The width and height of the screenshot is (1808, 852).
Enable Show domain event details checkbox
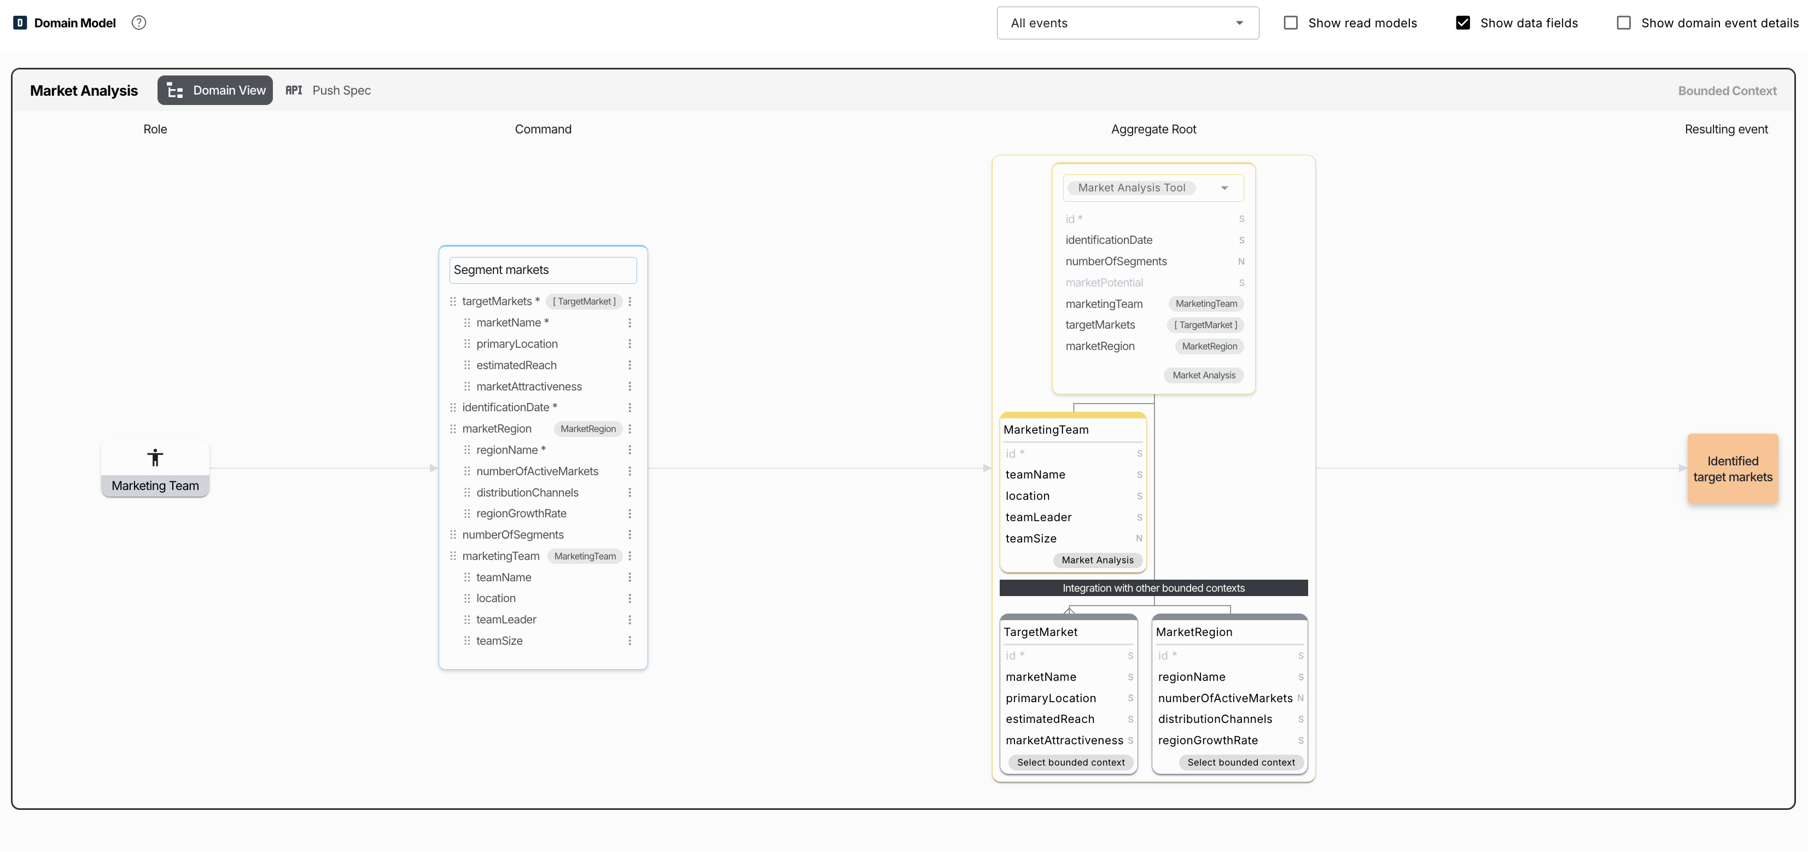1623,22
